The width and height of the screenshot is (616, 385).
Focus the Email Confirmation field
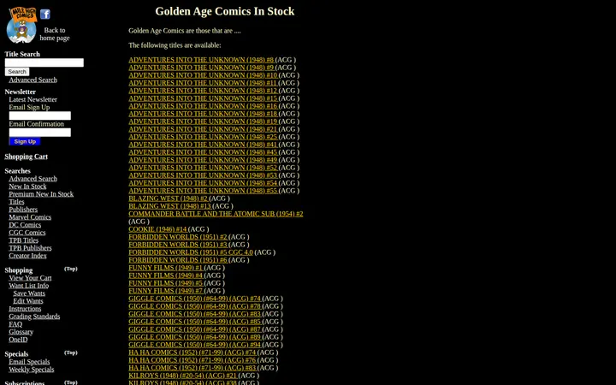(40, 133)
